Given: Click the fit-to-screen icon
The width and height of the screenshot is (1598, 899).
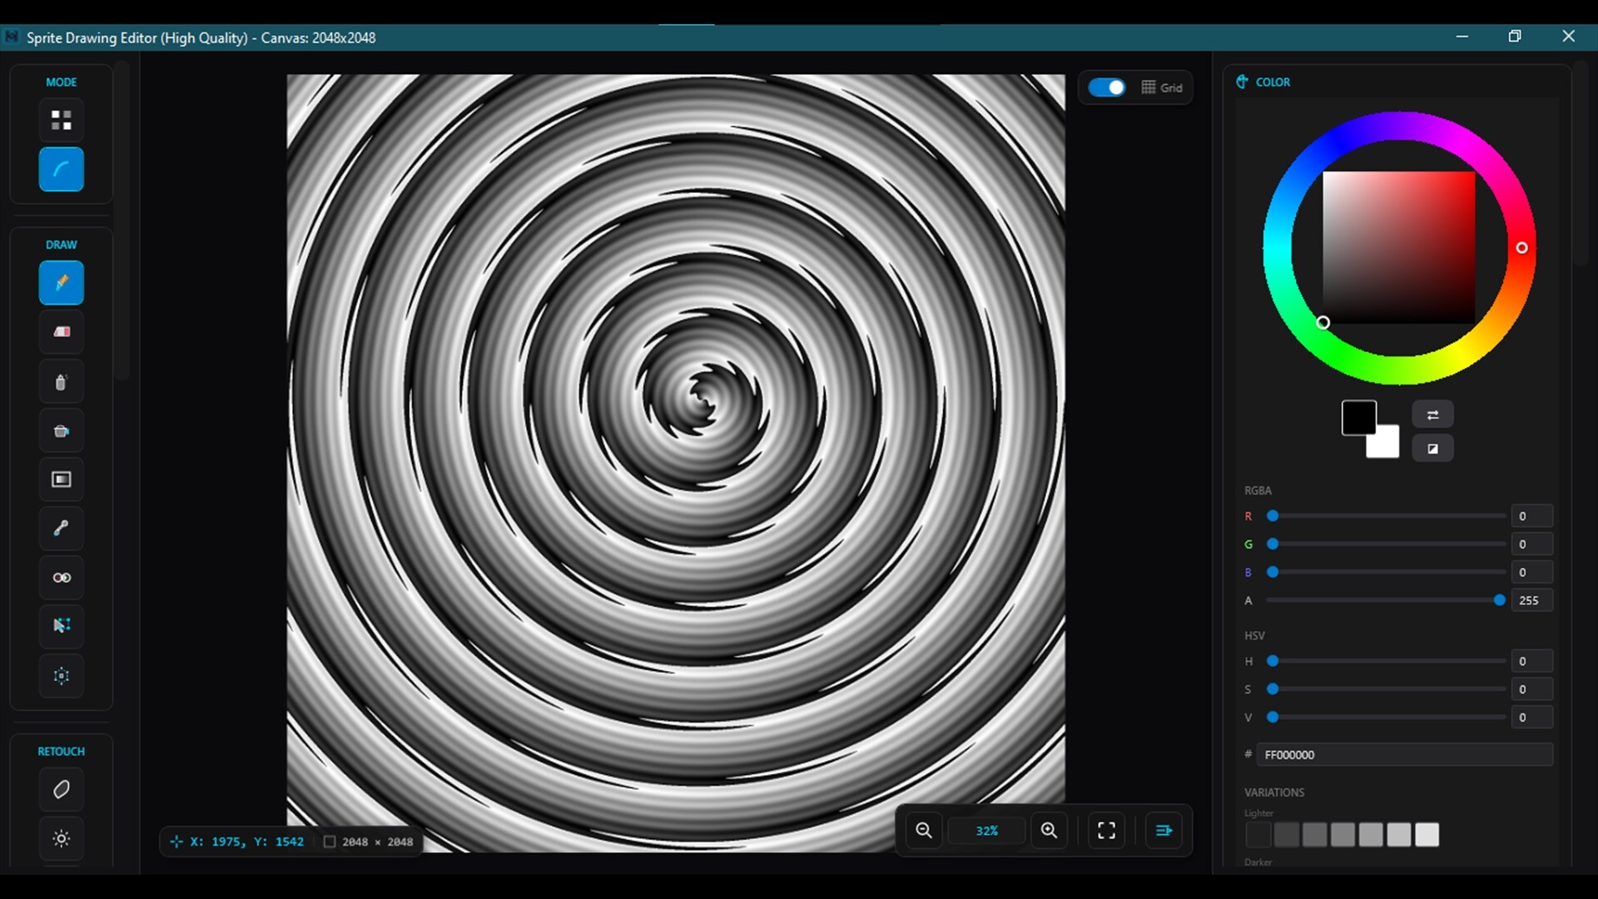Looking at the screenshot, I should (x=1106, y=831).
